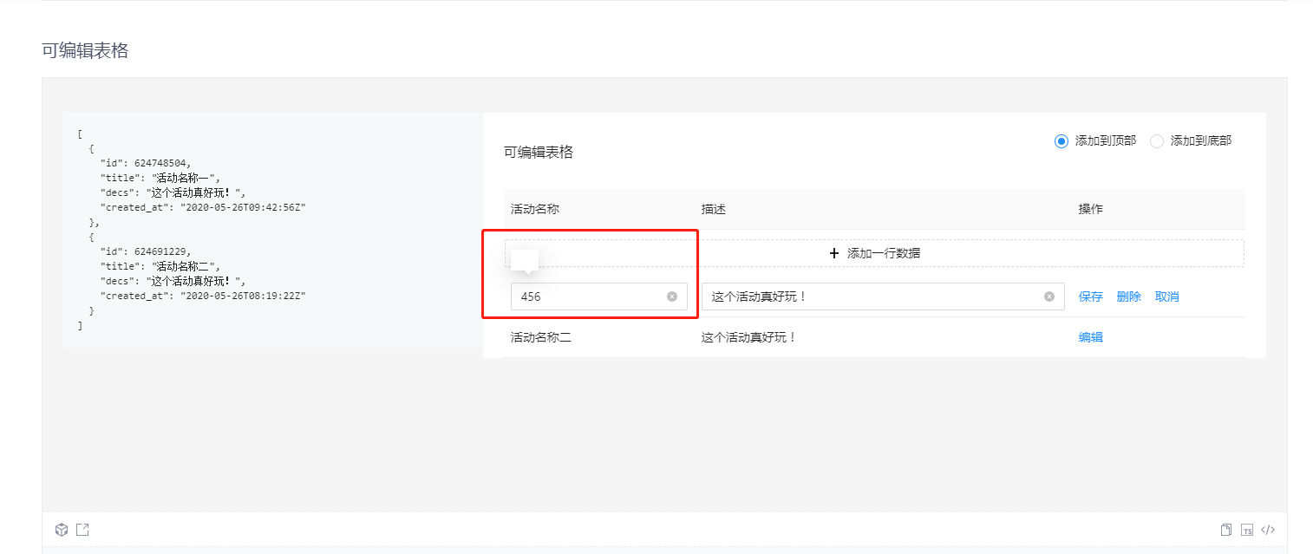Viewport: 1313px width, 554px height.
Task: Toggle the TS code language icon
Action: click(1247, 530)
